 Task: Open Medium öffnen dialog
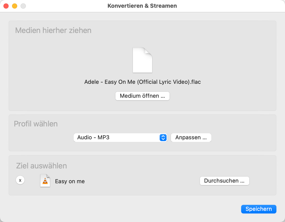pyautogui.click(x=142, y=96)
